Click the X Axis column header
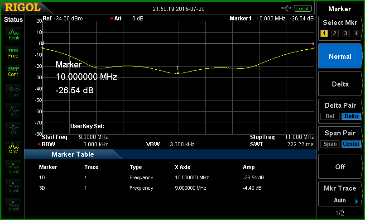The height and width of the screenshot is (220, 365). coord(182,167)
